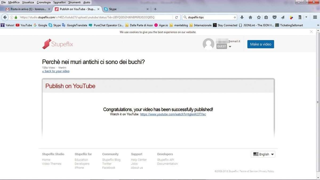The width and height of the screenshot is (320, 180).
Task: Show bookmarks list icon
Action: 266,17
